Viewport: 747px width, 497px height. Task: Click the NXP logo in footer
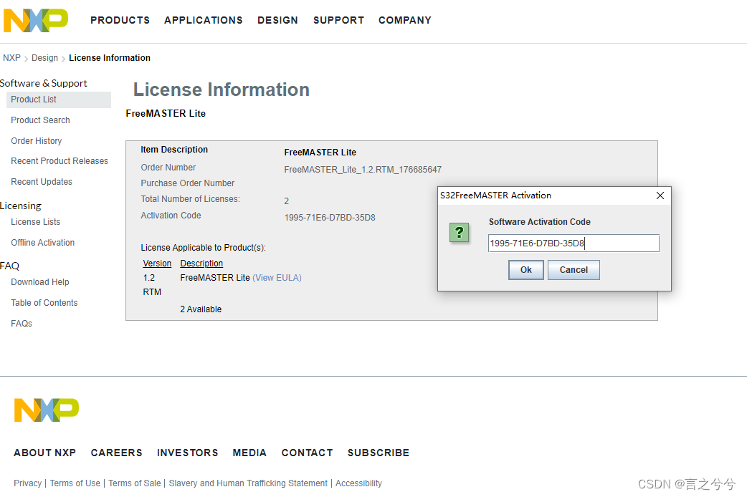pyautogui.click(x=47, y=410)
